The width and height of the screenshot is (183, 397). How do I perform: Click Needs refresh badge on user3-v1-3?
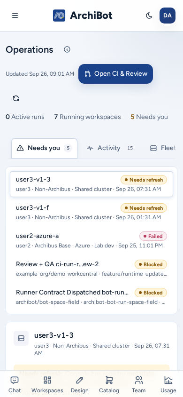(x=144, y=180)
